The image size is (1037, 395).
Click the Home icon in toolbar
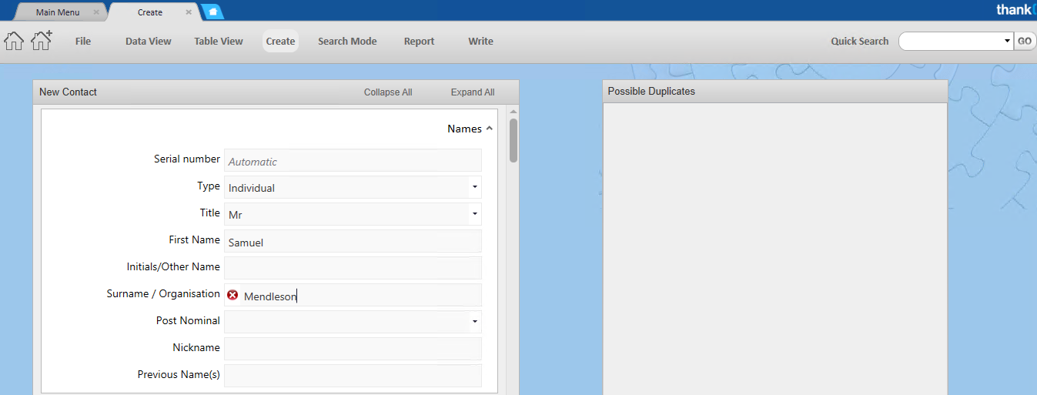pyautogui.click(x=14, y=41)
